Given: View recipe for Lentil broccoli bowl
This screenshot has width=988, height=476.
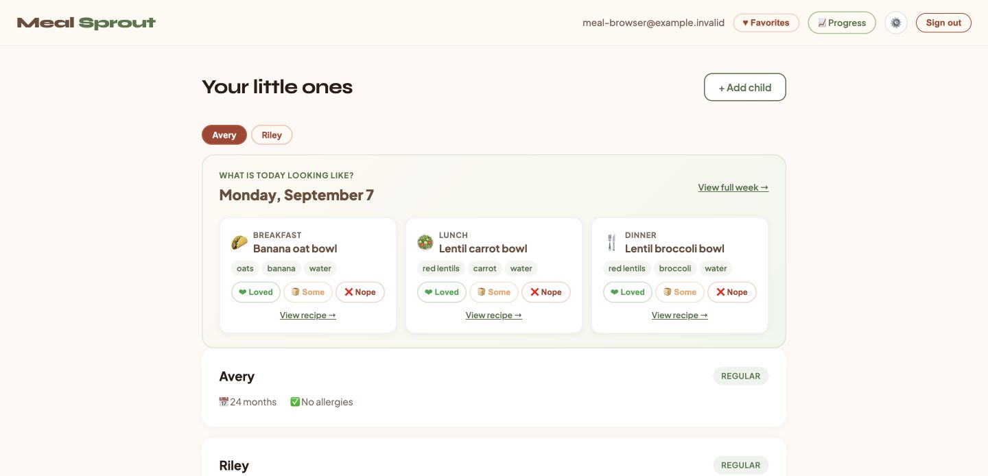Looking at the screenshot, I should [x=680, y=316].
